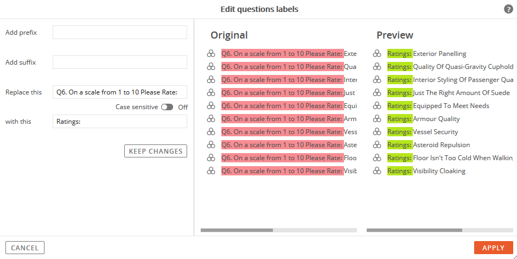Click the icon beside Ratings: Asteroid Repulsion

point(377,145)
